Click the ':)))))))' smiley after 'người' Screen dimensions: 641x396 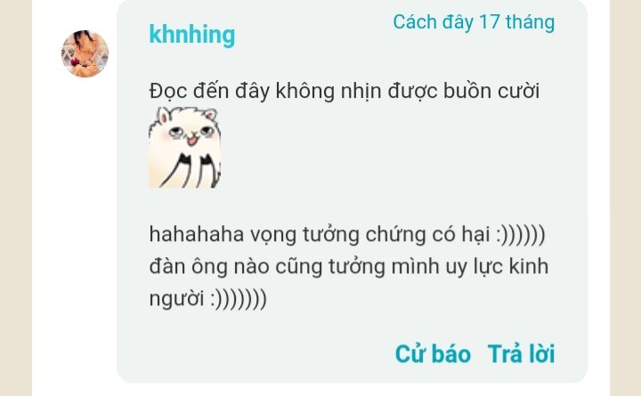point(239,299)
